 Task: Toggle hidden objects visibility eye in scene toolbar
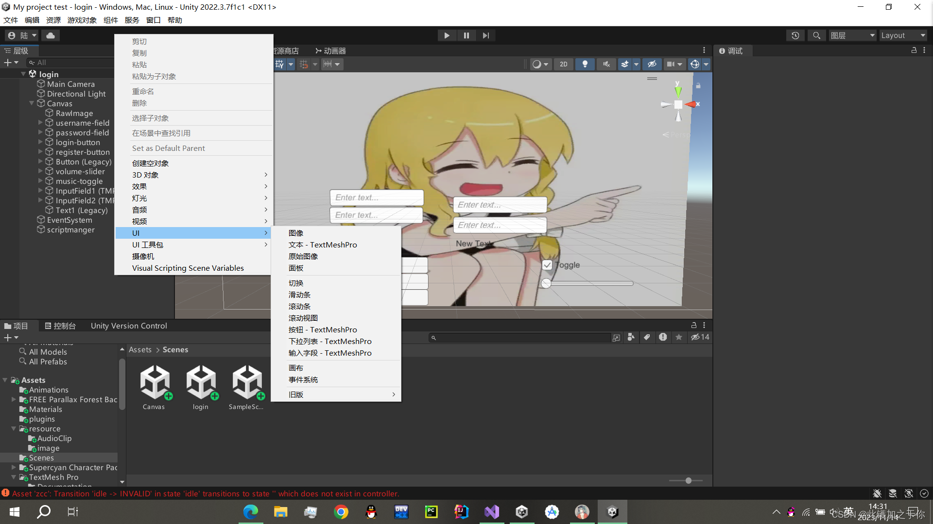pos(652,64)
